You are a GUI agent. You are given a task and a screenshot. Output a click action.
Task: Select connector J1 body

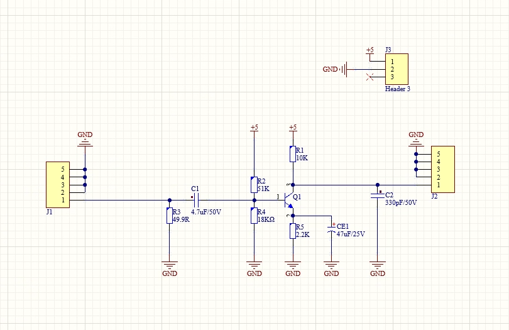point(58,185)
